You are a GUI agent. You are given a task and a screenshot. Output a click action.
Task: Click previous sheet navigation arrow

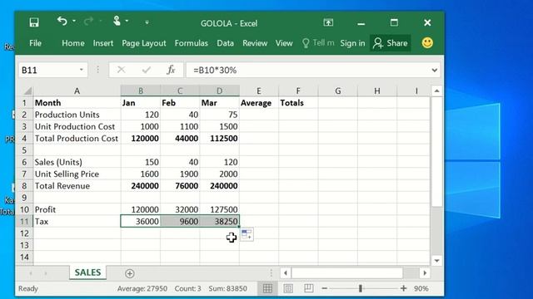point(31,273)
